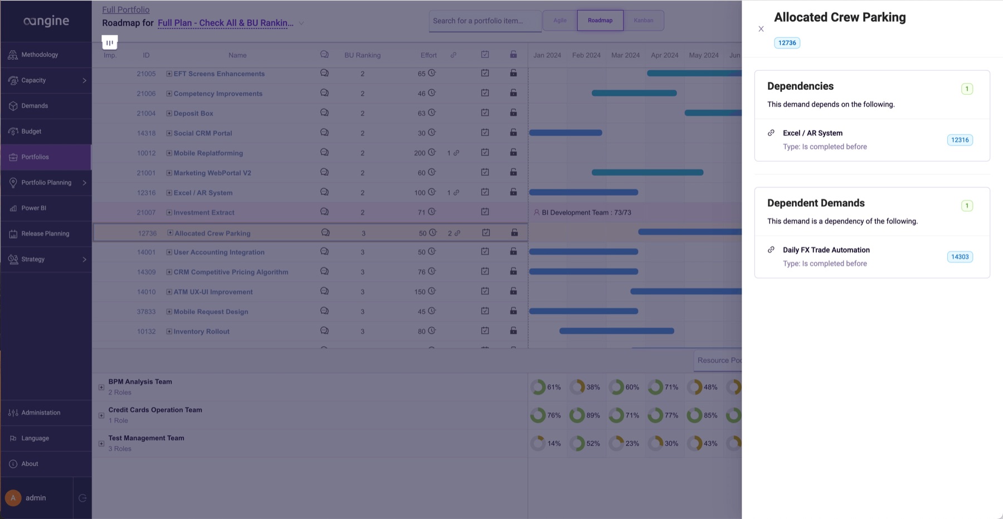
Task: Toggle the check box icon for Investment Extract
Action: (x=485, y=212)
